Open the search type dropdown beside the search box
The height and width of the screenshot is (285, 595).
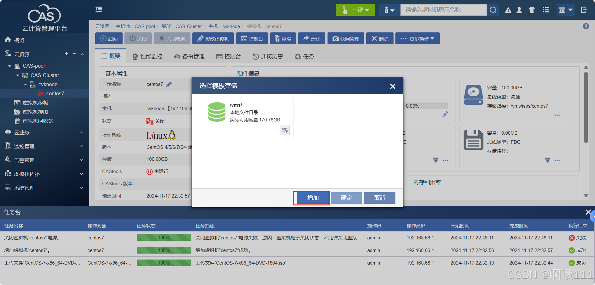389,10
